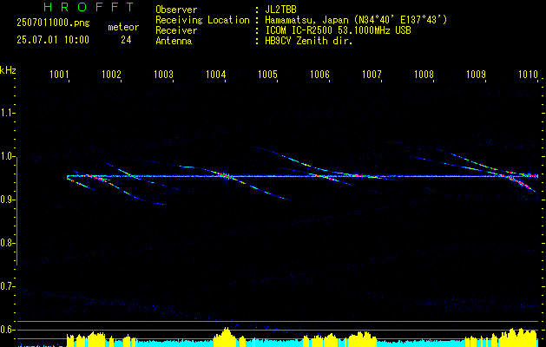This screenshot has height=347, width=546.
Task: Click the 1001 time axis marker
Action: [x=59, y=74]
